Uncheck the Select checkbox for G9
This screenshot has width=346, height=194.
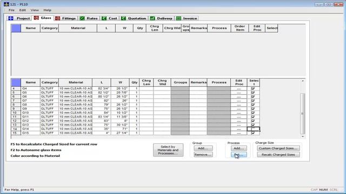pos(253,109)
